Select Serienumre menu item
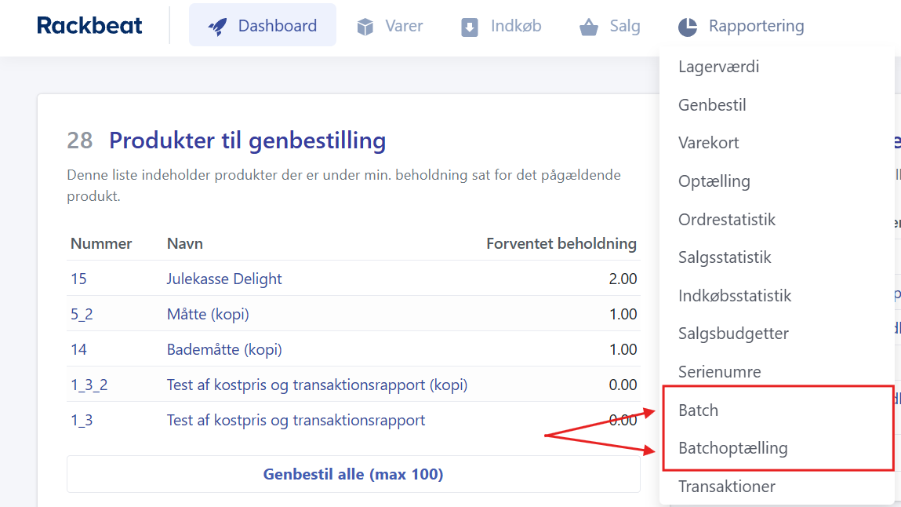Screen dimensions: 901x507 719,372
